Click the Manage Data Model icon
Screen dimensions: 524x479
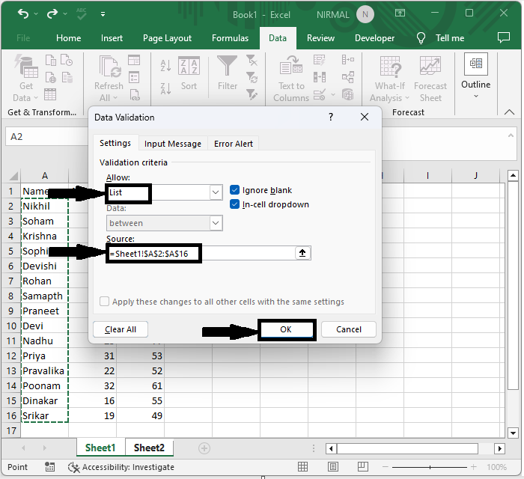click(347, 95)
